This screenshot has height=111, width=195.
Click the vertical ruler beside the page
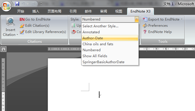[x=3, y=85]
